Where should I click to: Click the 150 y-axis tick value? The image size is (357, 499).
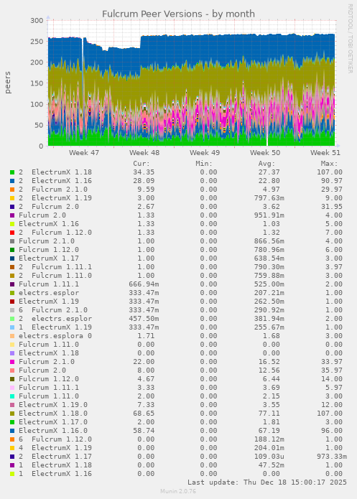pyautogui.click(x=37, y=83)
